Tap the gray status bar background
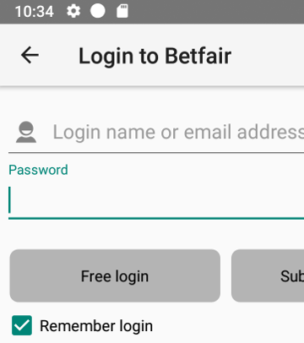Viewport: 304px width, 343px height. [217, 12]
